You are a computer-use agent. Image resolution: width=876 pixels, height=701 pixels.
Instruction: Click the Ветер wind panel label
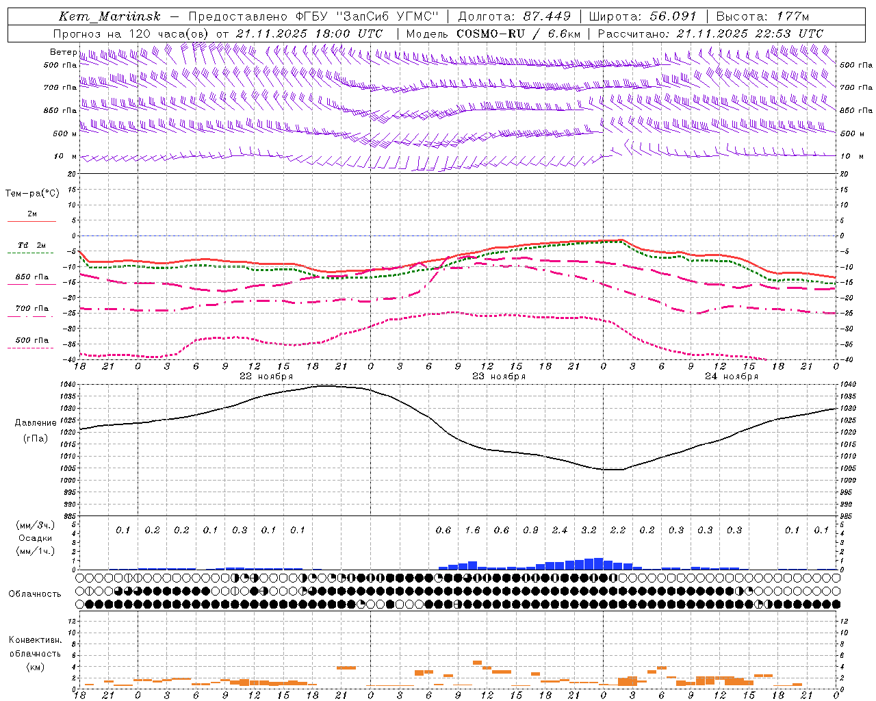63,52
